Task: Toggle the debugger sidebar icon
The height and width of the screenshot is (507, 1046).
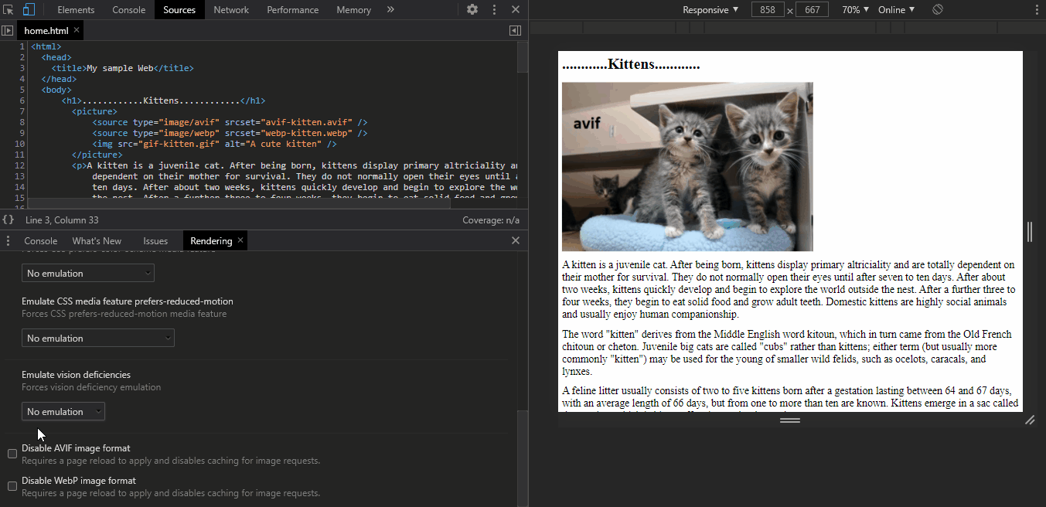Action: tap(516, 31)
